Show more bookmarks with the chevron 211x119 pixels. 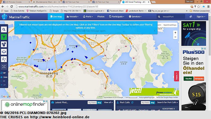pos(187,11)
